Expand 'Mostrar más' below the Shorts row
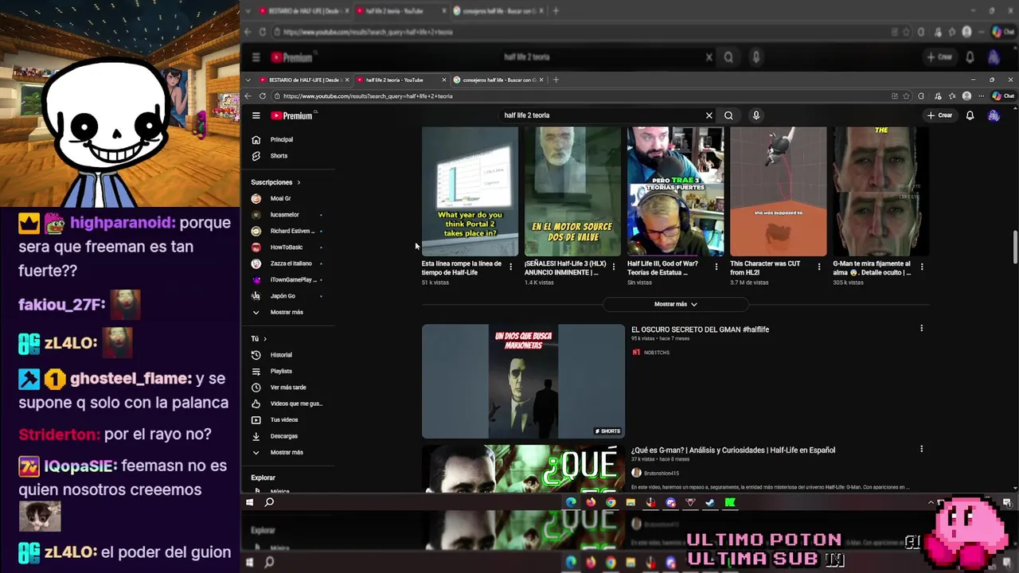 [676, 304]
